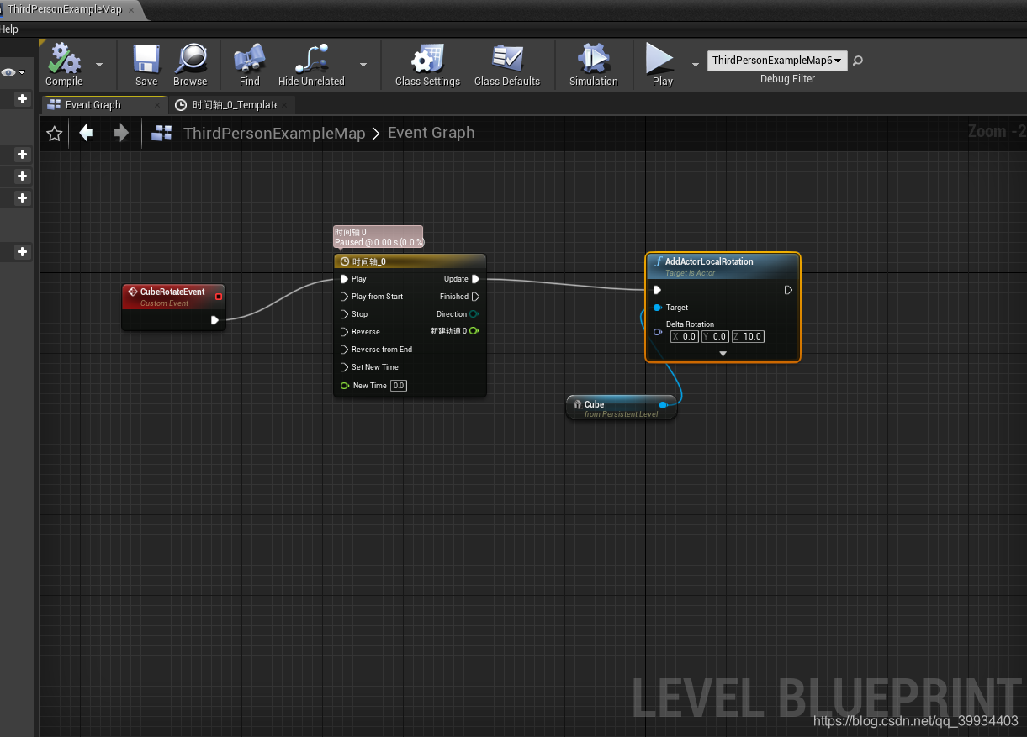Screen dimensions: 1027x737
Task: Open the ThirdPersonExampleMap breadcrumb link
Action: coord(274,133)
